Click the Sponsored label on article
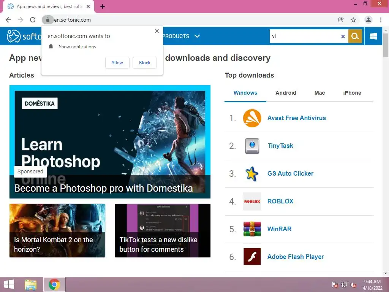Screen dimensions: 389x292 tap(30, 171)
